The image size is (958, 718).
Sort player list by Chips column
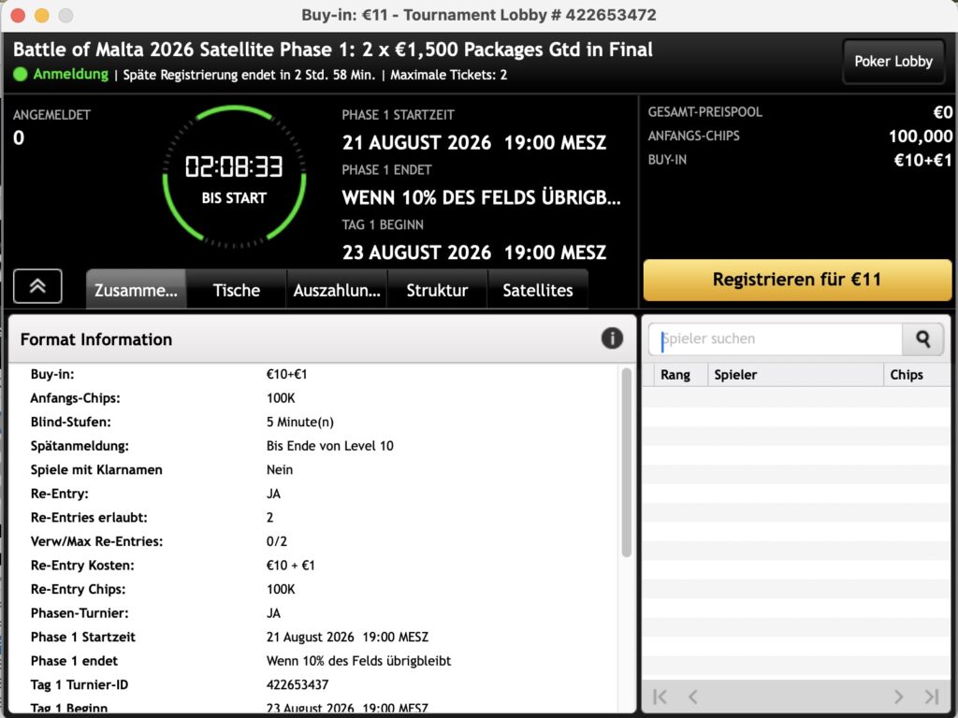pyautogui.click(x=916, y=374)
